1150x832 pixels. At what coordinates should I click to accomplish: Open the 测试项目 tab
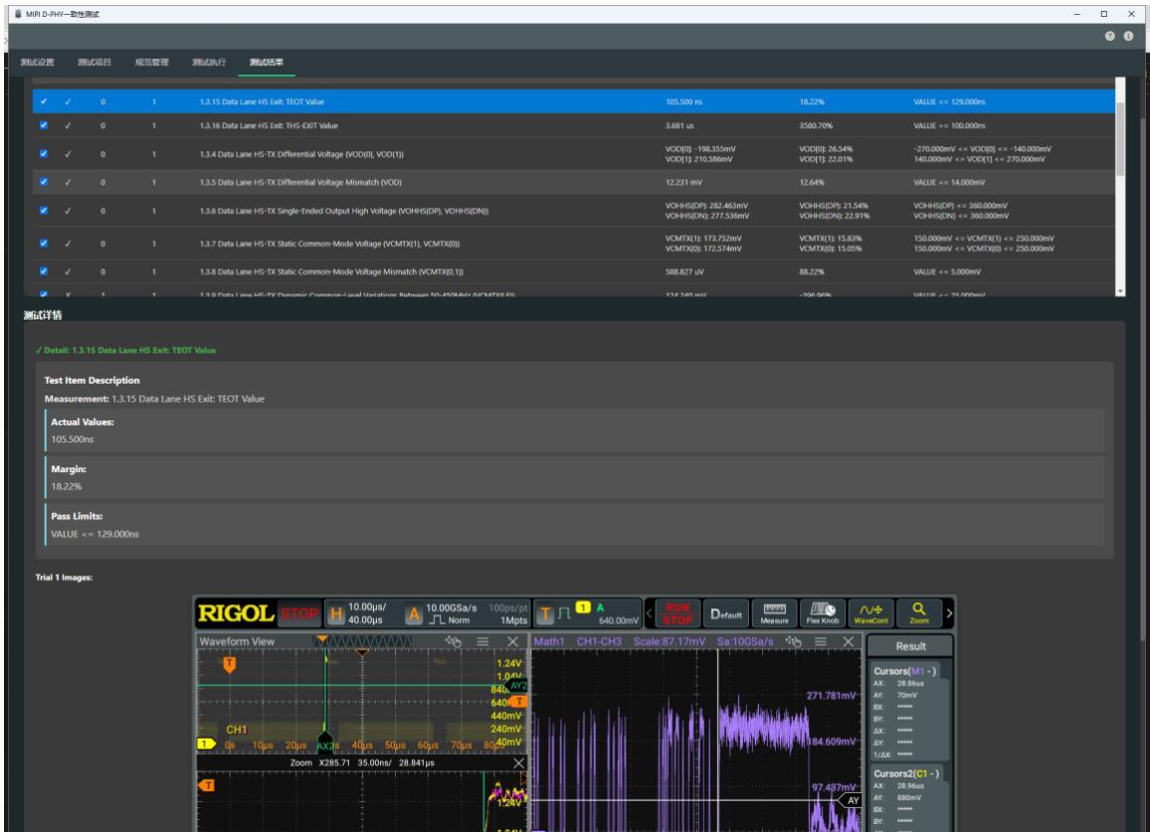click(x=95, y=63)
